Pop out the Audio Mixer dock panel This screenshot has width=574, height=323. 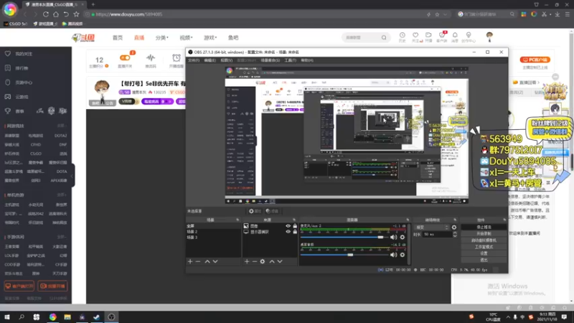[x=408, y=220]
